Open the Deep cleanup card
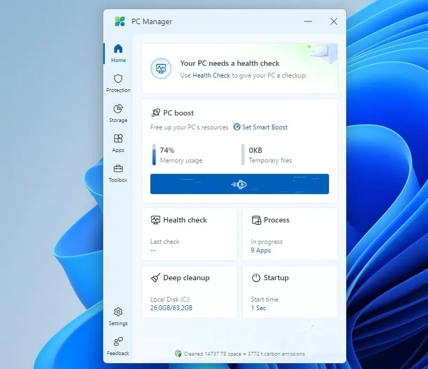This screenshot has height=369, width=428. pyautogui.click(x=189, y=292)
